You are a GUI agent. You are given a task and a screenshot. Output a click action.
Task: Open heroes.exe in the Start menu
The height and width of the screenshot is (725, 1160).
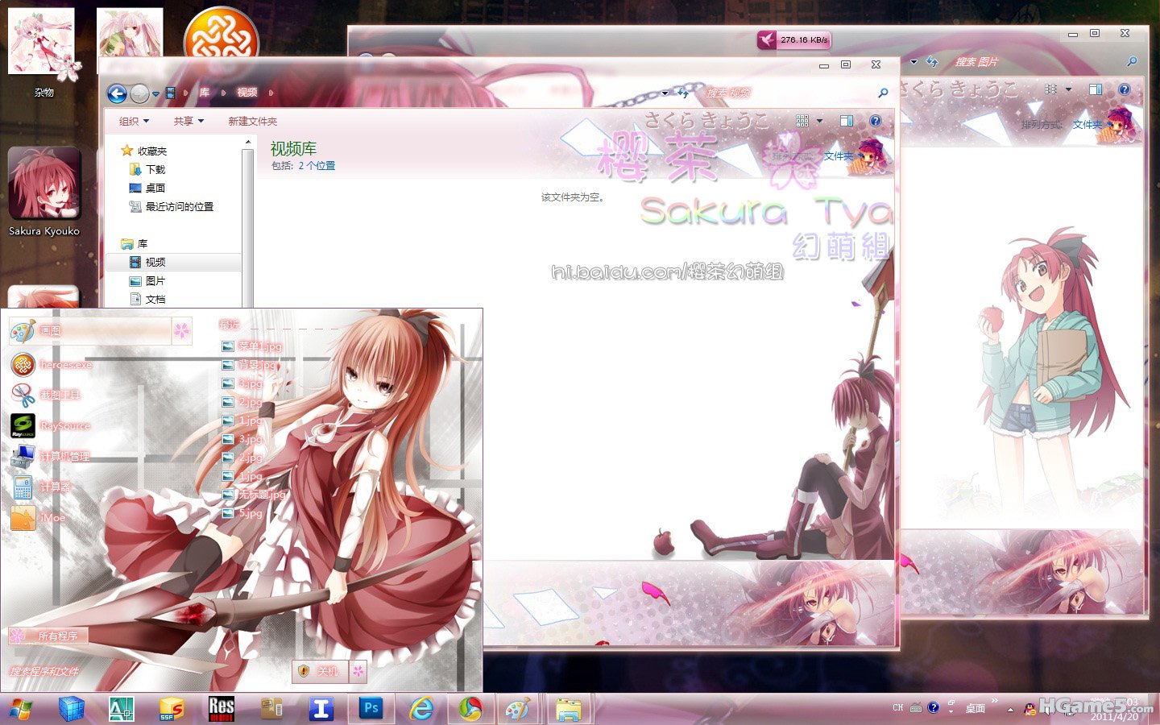tap(64, 365)
